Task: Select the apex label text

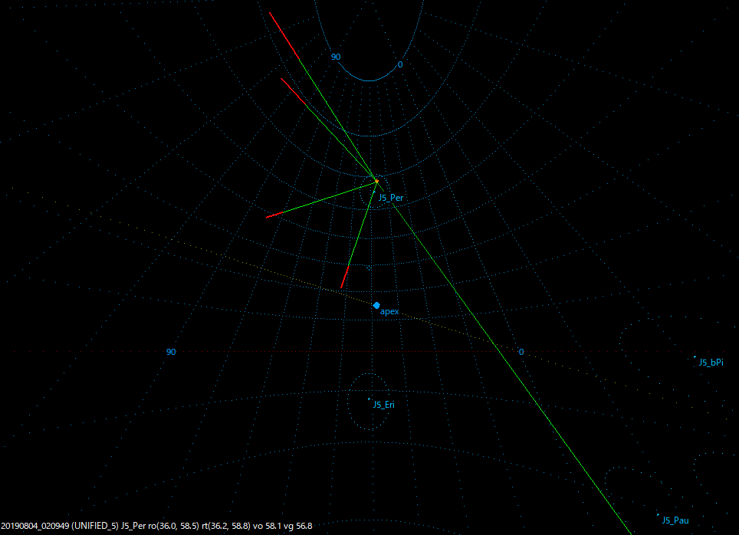Action: tap(390, 312)
